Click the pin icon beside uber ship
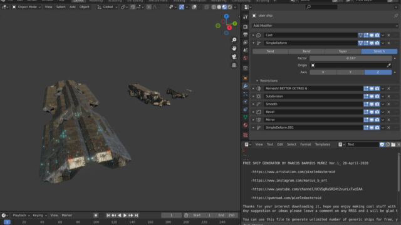401x225 pixels. (396, 16)
